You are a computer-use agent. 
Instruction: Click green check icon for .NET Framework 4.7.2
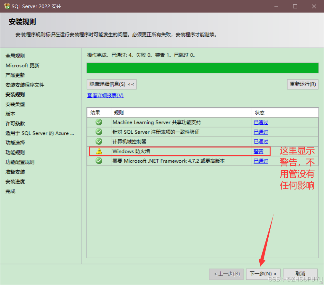[x=99, y=161]
